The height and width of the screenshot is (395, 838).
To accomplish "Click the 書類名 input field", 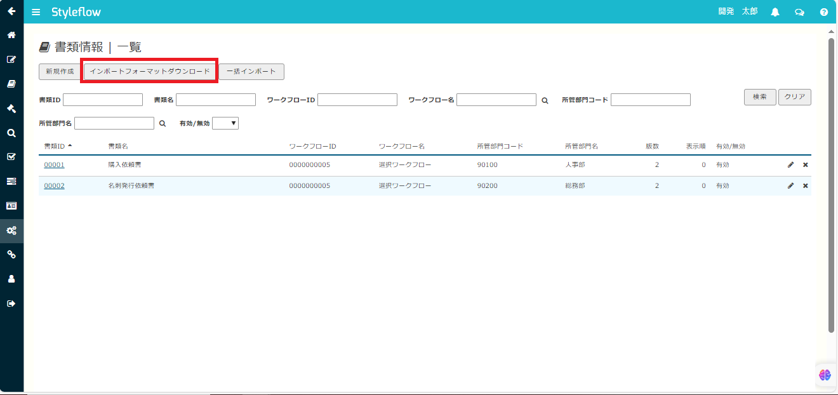I will click(216, 100).
